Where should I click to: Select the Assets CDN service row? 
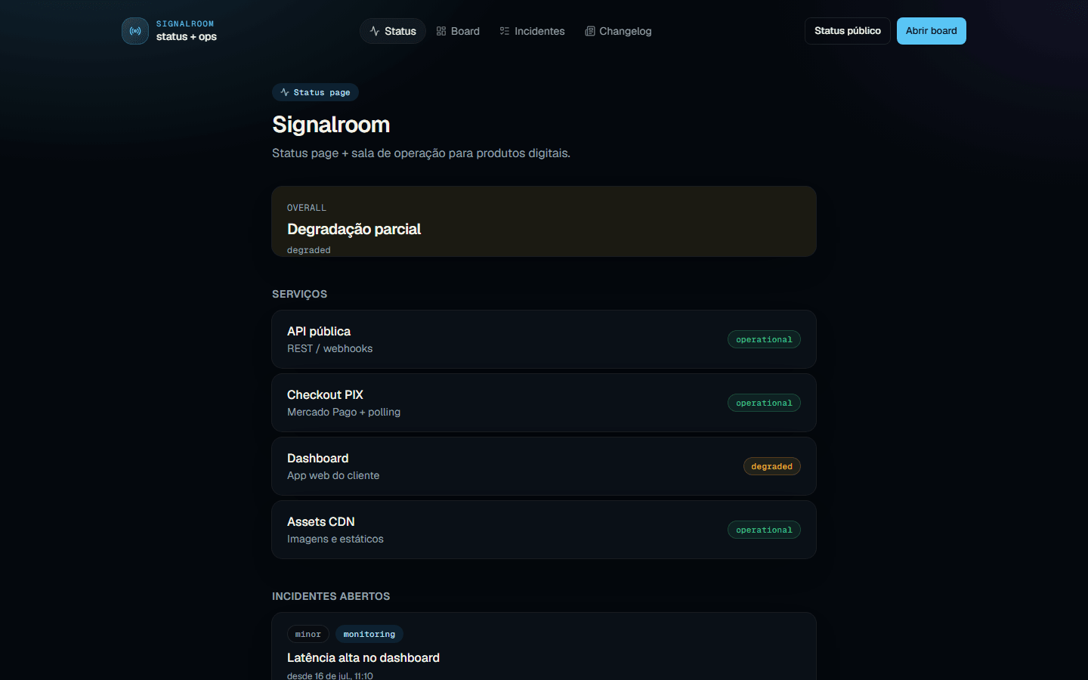coord(544,530)
